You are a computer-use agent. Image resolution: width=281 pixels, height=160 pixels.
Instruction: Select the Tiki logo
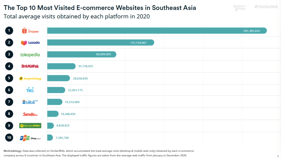click(30, 90)
